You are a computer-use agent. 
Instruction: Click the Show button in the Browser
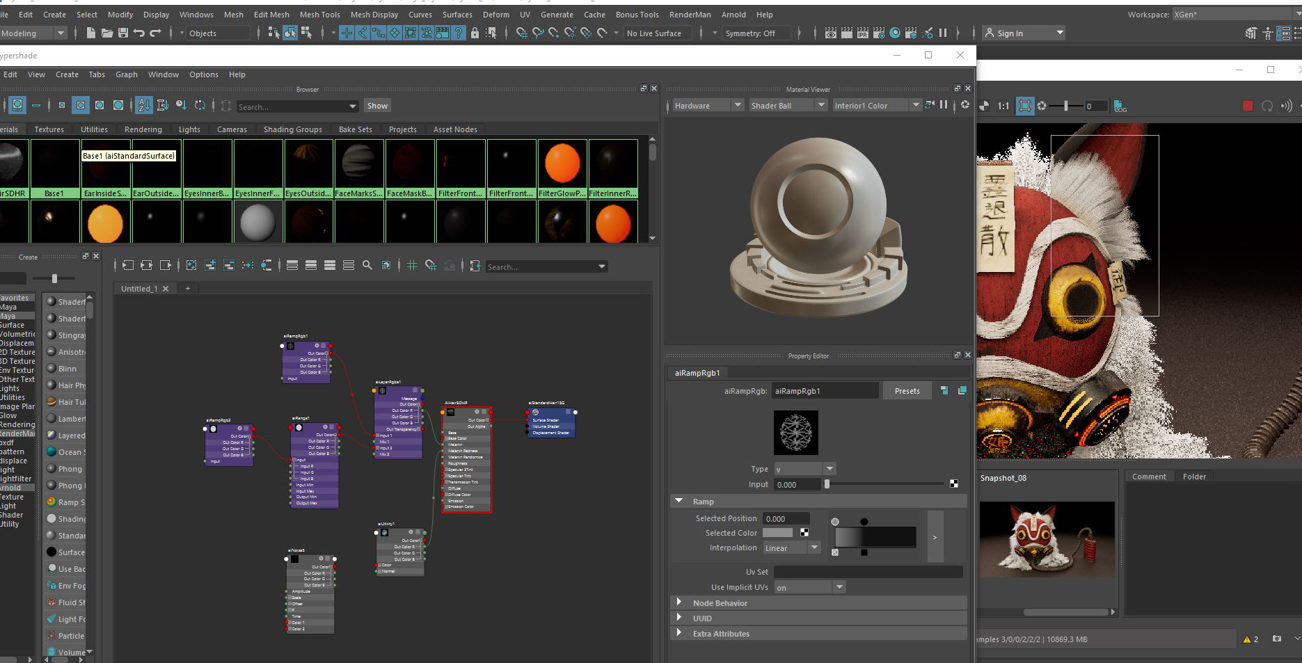(x=377, y=106)
